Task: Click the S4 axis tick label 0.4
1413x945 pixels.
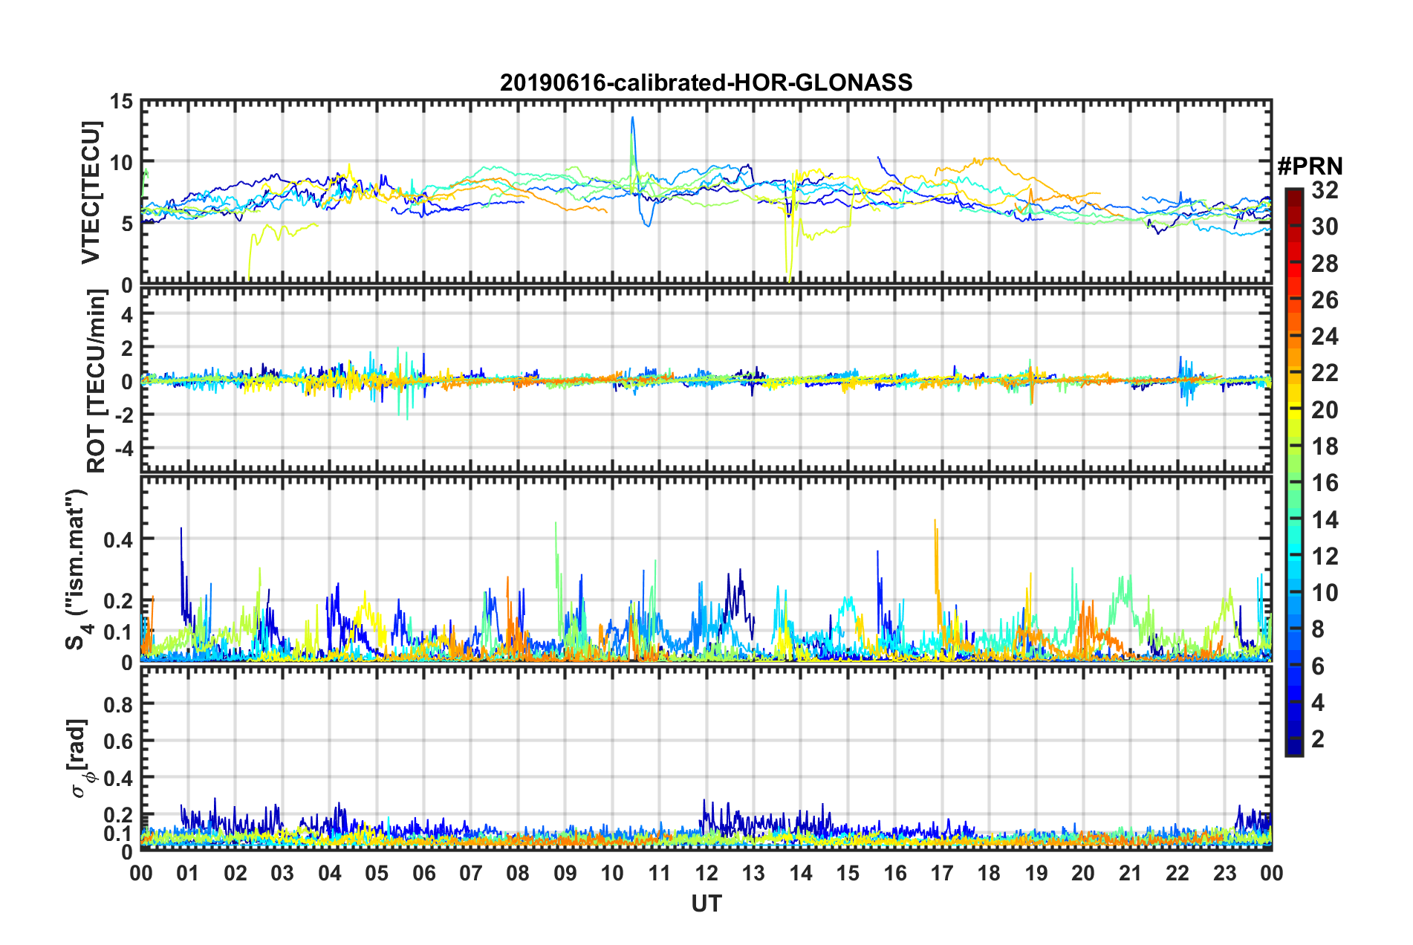Action: pos(118,539)
